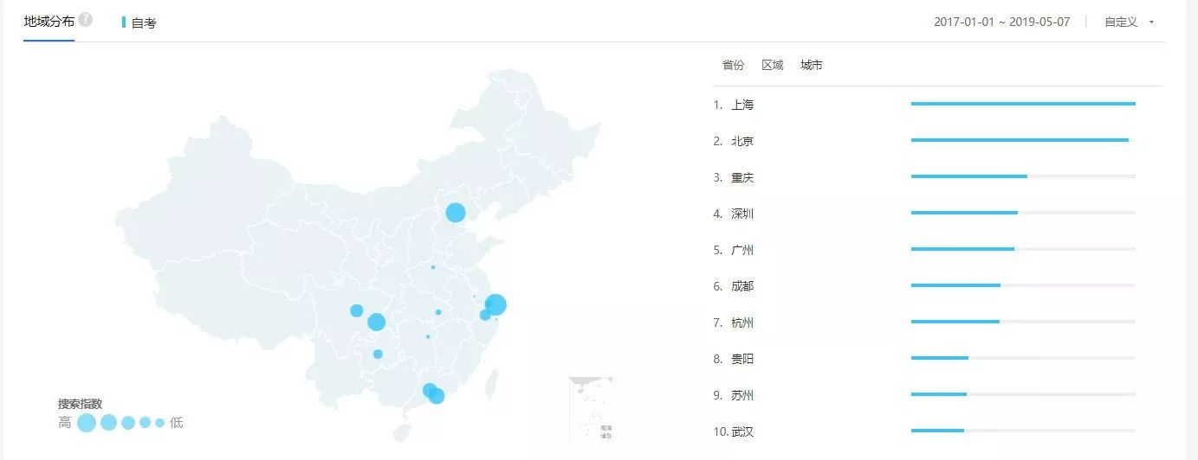
Task: Select the 地域分布 heading tab
Action: [49, 21]
